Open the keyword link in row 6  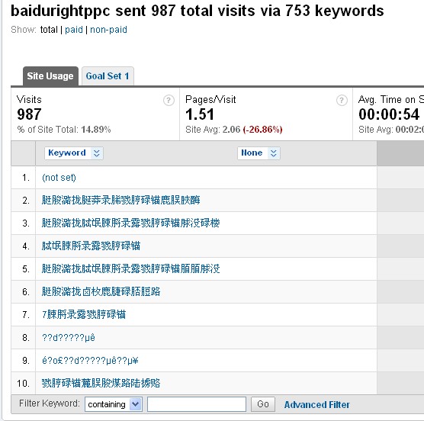pyautogui.click(x=101, y=292)
